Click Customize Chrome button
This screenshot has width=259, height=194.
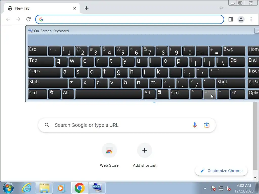pos(221,171)
